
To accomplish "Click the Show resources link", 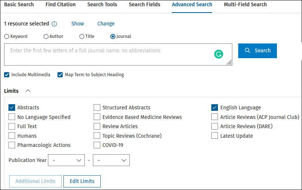I will pos(77,24).
